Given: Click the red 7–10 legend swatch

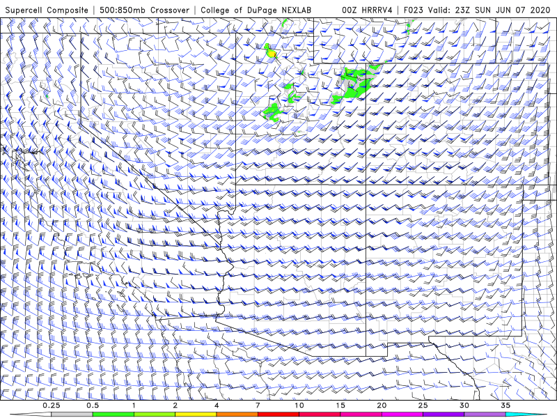Looking at the screenshot, I should pos(278,415).
